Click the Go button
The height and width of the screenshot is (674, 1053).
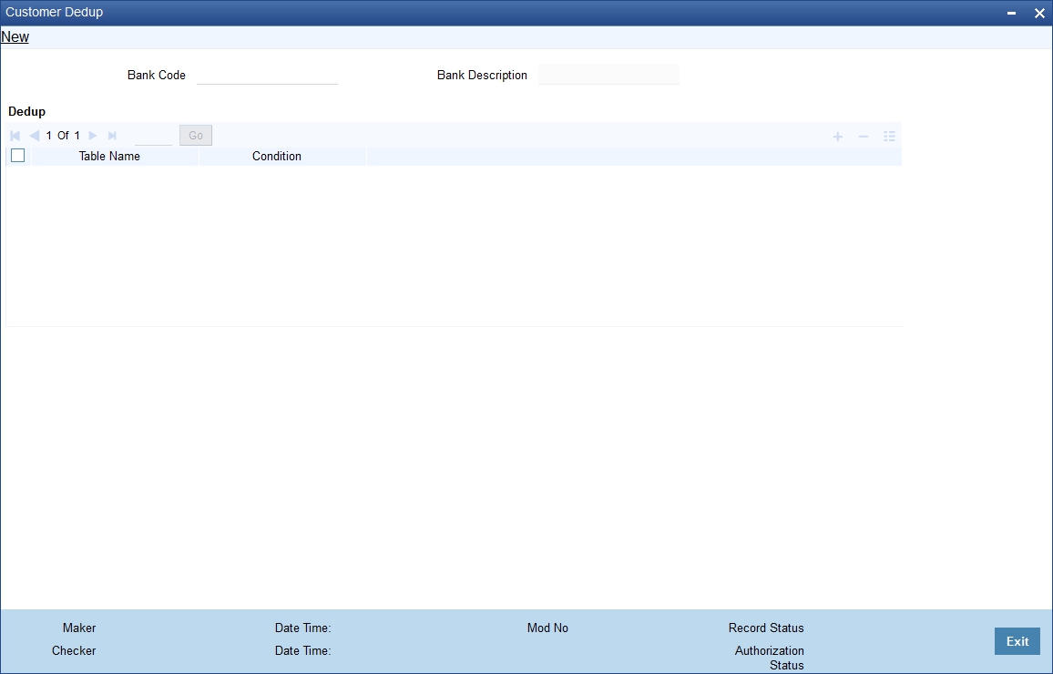(x=196, y=136)
